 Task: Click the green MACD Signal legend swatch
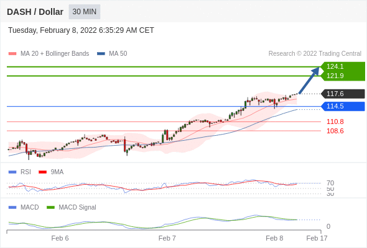pos(50,208)
